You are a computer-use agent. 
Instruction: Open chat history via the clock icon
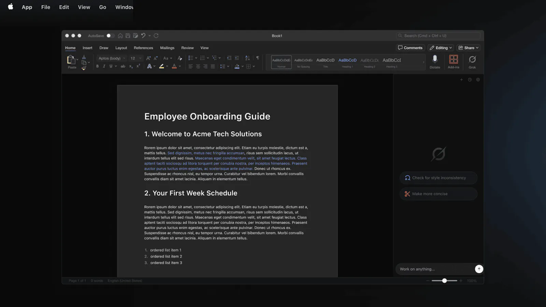click(470, 80)
